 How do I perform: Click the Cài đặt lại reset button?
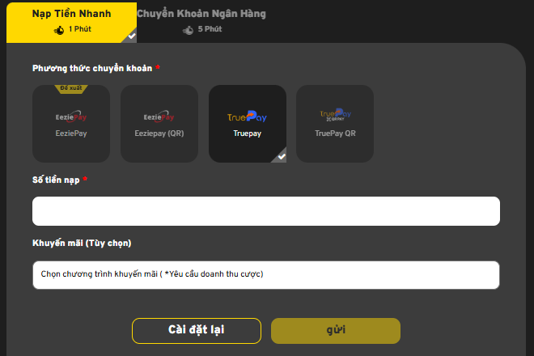[197, 331]
